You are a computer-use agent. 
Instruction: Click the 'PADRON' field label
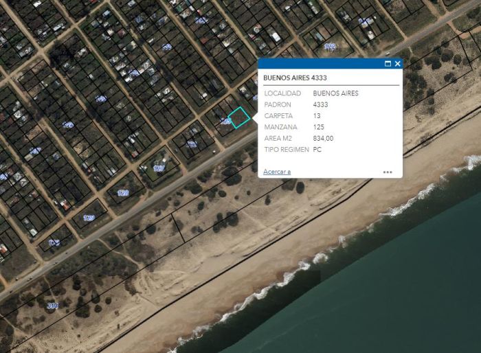coord(278,104)
